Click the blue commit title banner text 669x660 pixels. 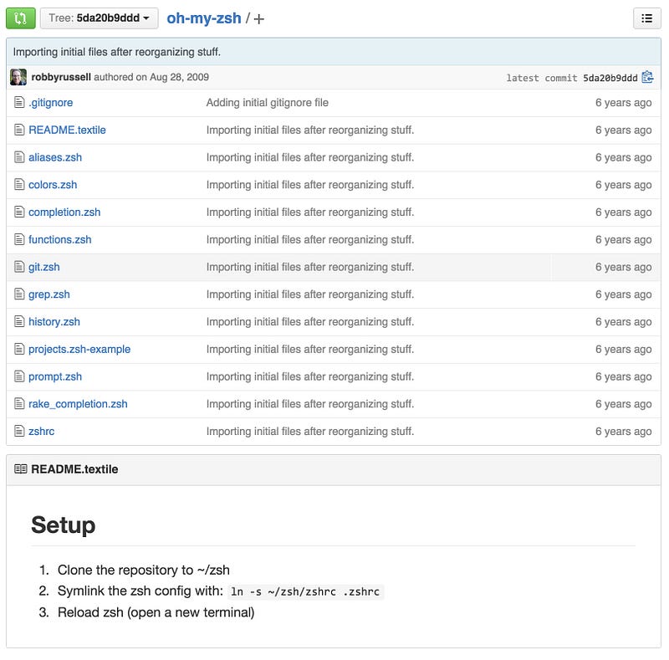117,52
